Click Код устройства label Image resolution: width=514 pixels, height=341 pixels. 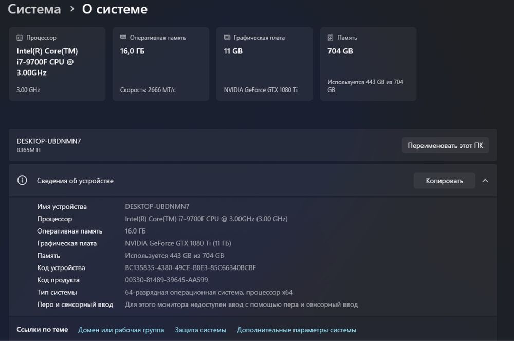tap(61, 267)
